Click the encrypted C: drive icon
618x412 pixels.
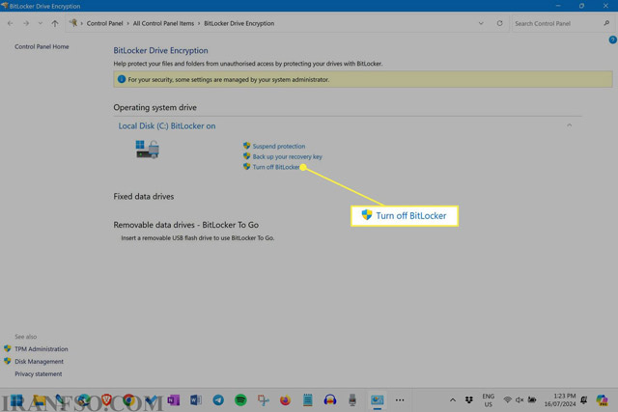coord(148,150)
